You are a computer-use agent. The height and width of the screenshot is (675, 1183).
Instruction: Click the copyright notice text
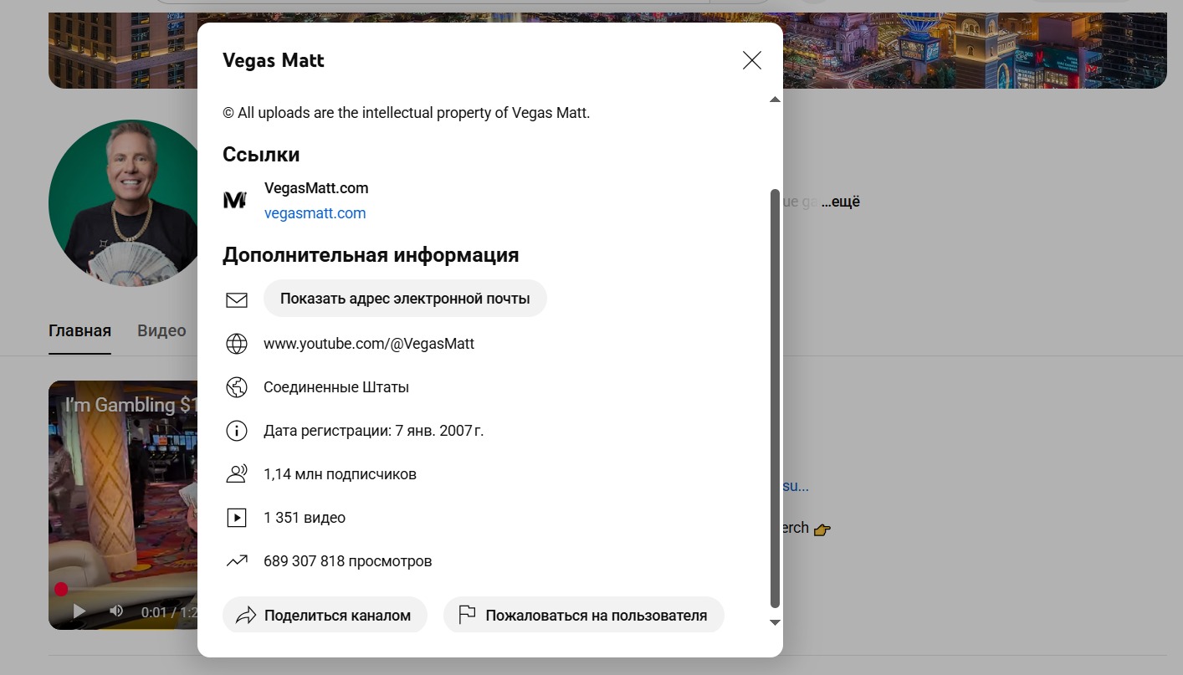pyautogui.click(x=407, y=113)
